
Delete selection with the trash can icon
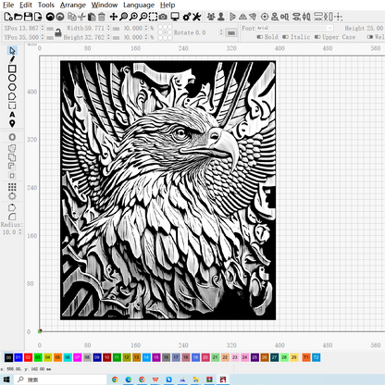click(x=102, y=17)
